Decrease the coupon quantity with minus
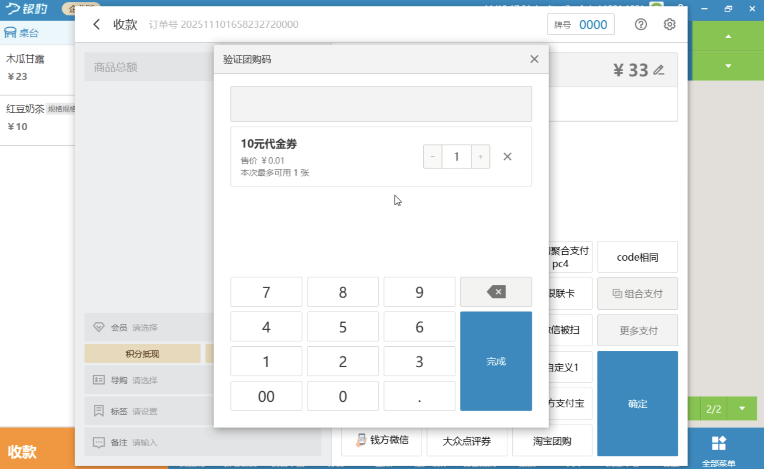 tap(432, 157)
